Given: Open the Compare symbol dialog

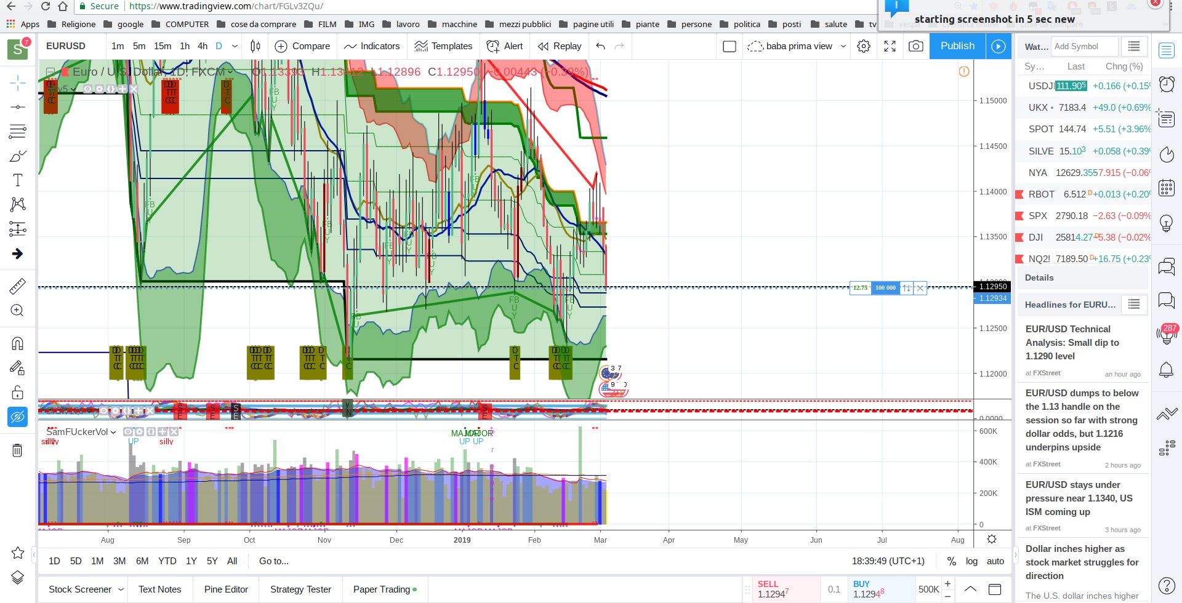Looking at the screenshot, I should [x=302, y=46].
